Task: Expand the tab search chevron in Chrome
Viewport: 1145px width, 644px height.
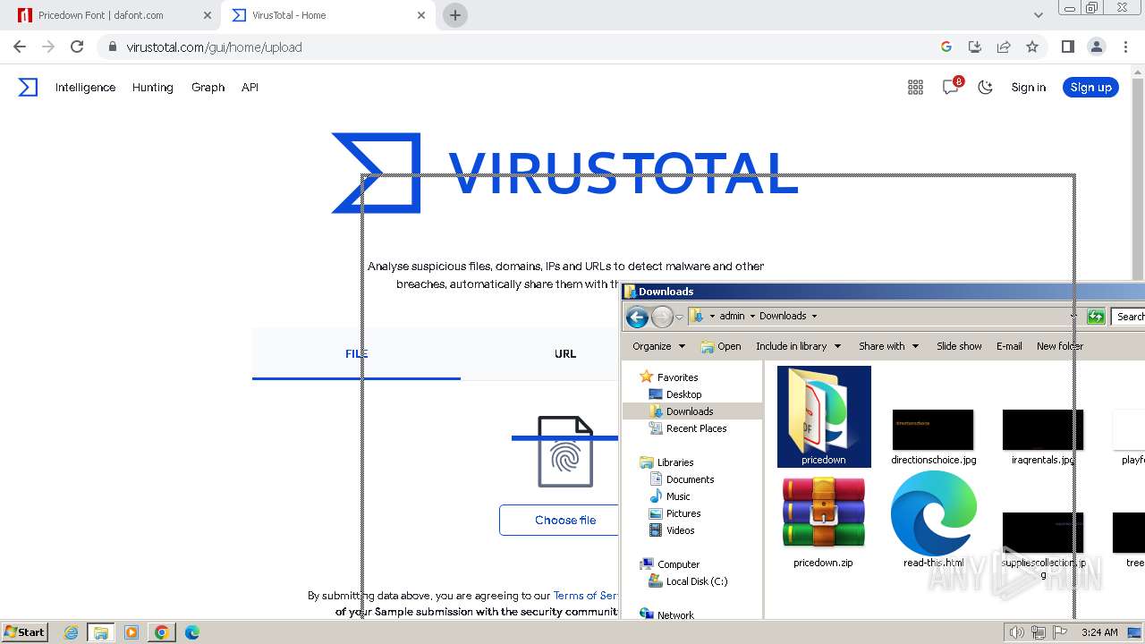Action: click(x=1038, y=15)
